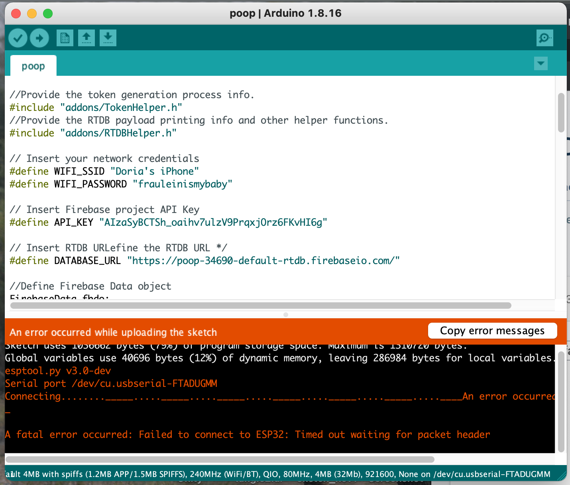Select the poop sketch tab

pyautogui.click(x=33, y=66)
